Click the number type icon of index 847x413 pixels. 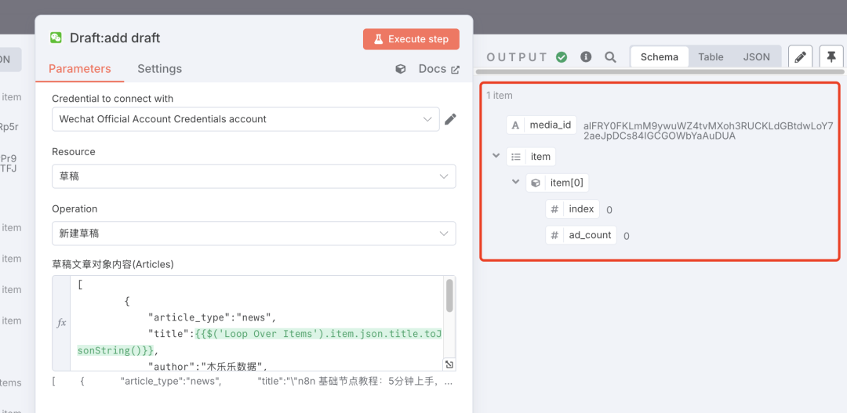tap(554, 209)
